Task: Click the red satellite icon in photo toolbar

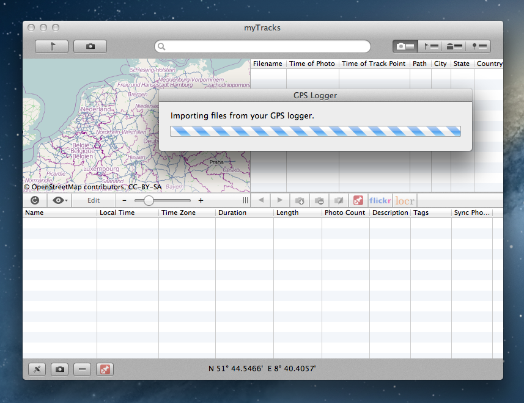Action: point(358,200)
